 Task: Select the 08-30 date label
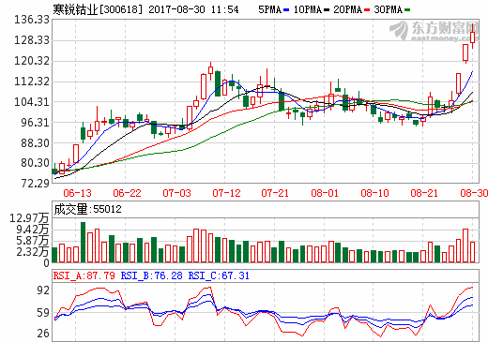[x=474, y=193]
